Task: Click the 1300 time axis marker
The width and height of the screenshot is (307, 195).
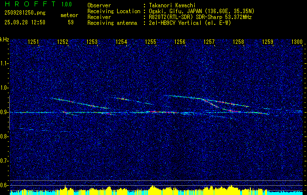Action: 297,41
